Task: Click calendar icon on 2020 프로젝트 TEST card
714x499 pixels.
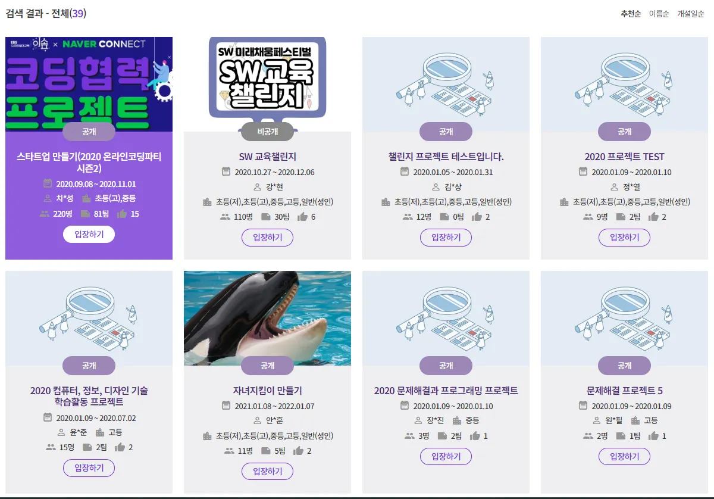Action: (x=583, y=171)
